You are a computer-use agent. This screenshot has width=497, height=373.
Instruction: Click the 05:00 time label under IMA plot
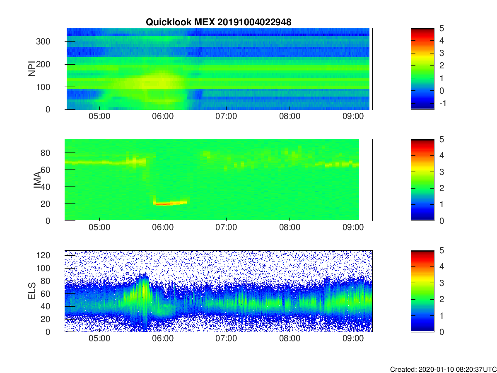pos(99,228)
